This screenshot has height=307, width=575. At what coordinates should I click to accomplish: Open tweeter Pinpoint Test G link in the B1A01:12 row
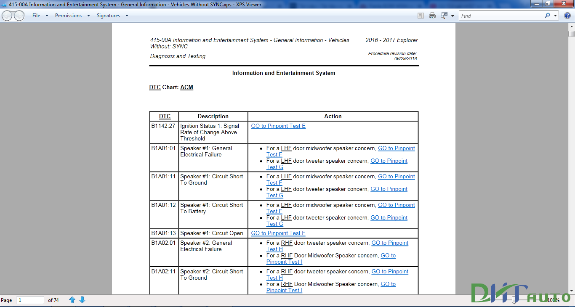coord(389,218)
